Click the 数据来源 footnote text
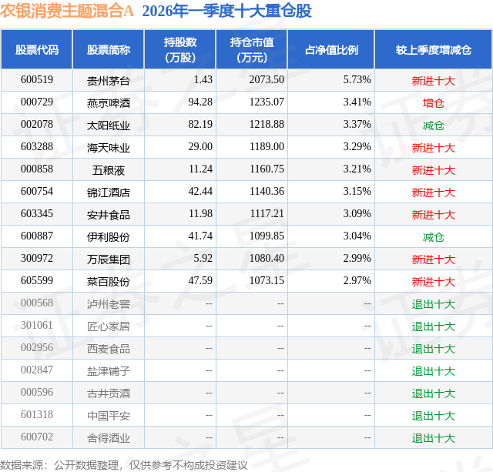Image resolution: width=493 pixels, height=472 pixels. 124,465
